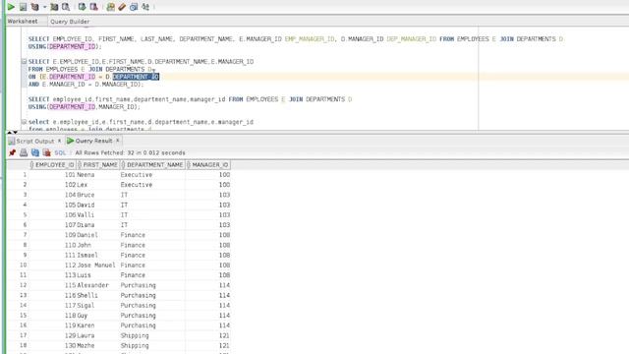The image size is (629, 354).
Task: Click the Rollback toolbar icon
Action: (x=94, y=7)
